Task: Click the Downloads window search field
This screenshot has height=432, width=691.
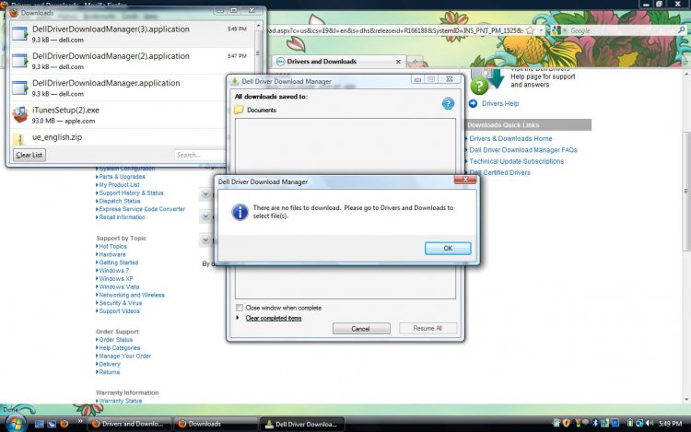Action: 201,155
